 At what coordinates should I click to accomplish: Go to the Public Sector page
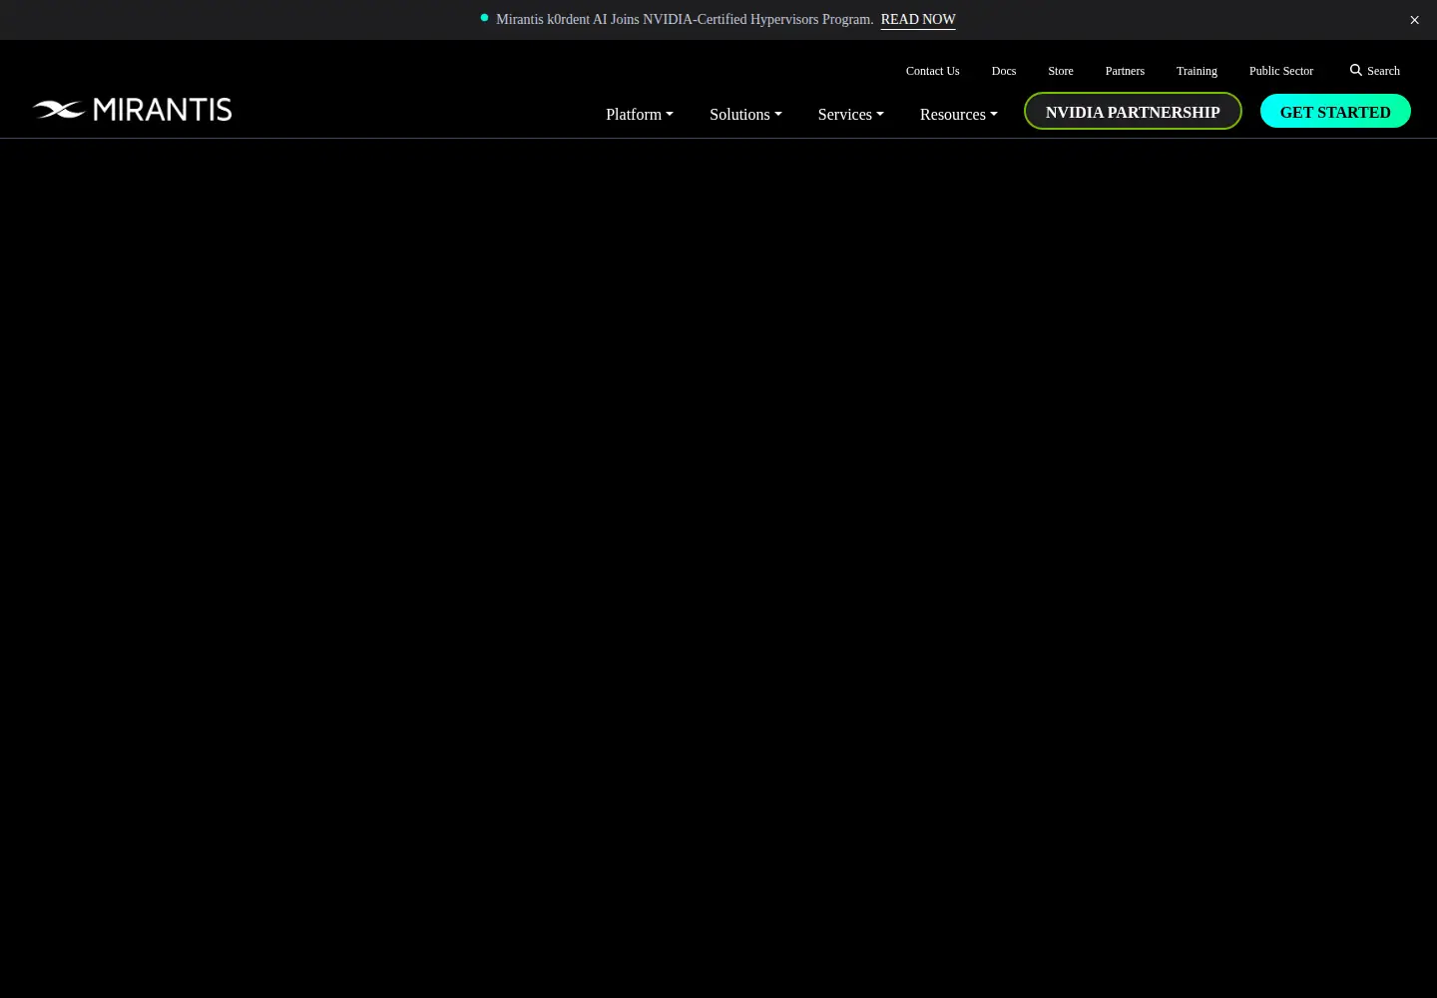tap(1281, 71)
